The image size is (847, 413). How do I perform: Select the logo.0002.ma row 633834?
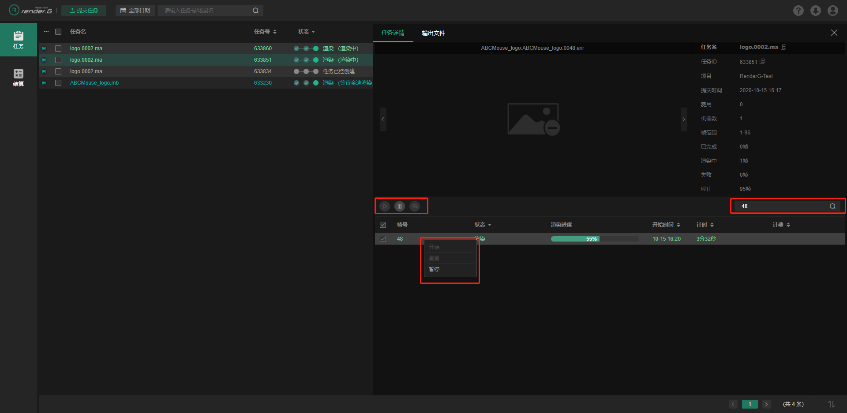[x=206, y=71]
